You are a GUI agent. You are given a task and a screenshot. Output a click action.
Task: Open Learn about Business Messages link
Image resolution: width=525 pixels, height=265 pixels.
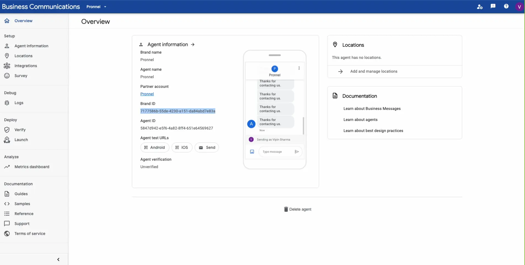(x=372, y=109)
